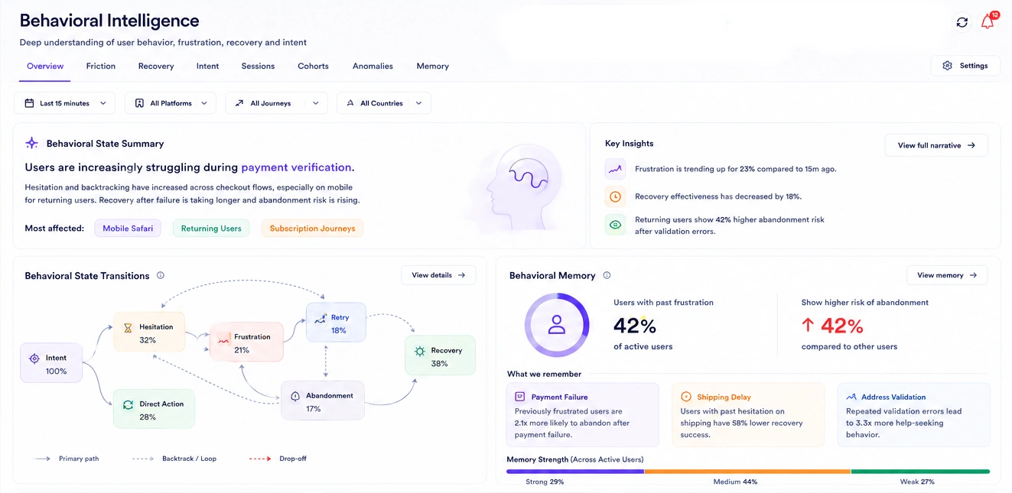The height and width of the screenshot is (493, 1012).
Task: Click View details button
Action: coord(438,275)
